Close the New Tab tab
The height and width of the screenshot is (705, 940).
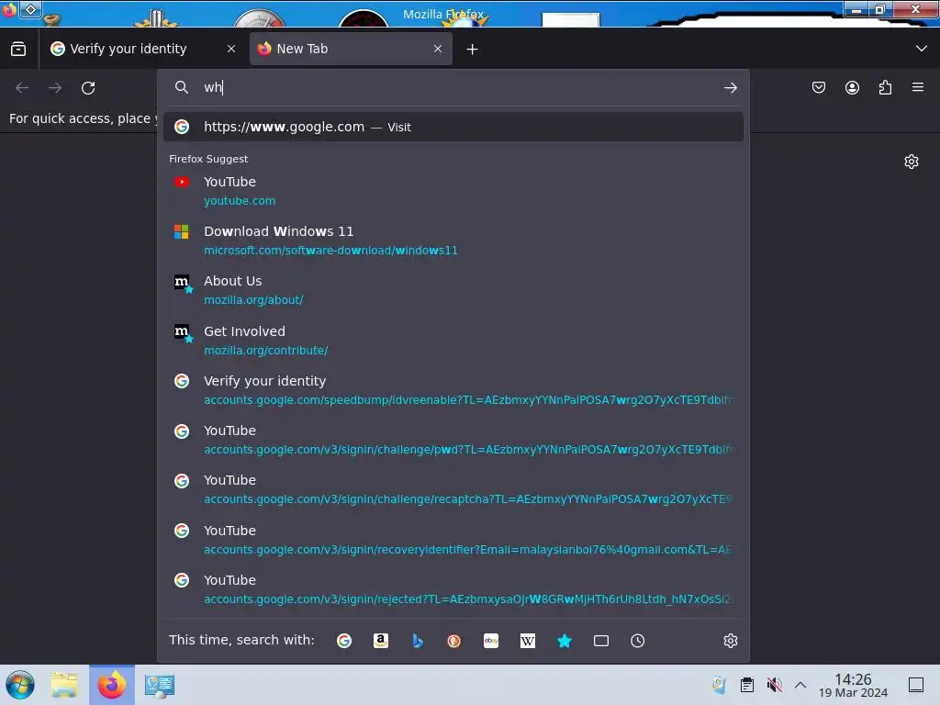pyautogui.click(x=438, y=49)
